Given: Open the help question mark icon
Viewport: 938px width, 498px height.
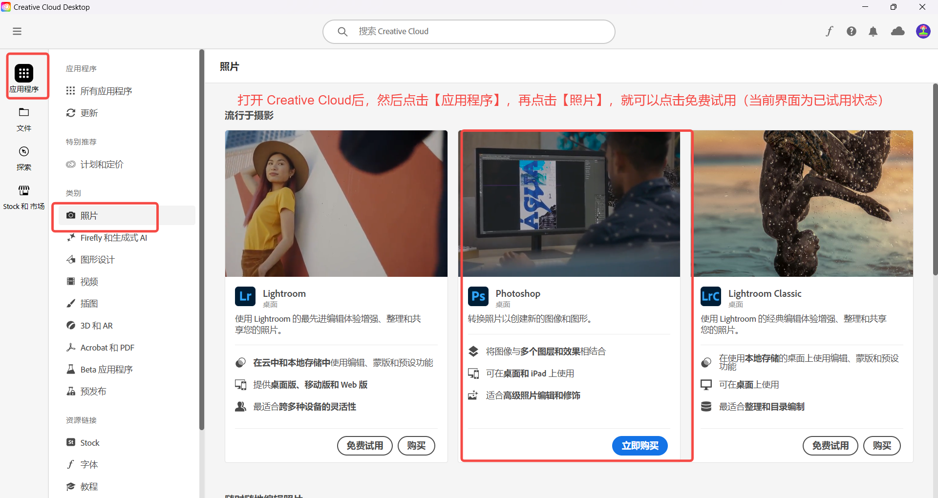Looking at the screenshot, I should (852, 31).
